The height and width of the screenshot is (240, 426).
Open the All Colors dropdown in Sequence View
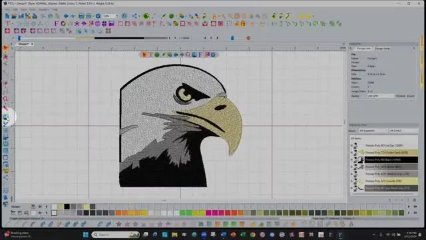click(403, 131)
